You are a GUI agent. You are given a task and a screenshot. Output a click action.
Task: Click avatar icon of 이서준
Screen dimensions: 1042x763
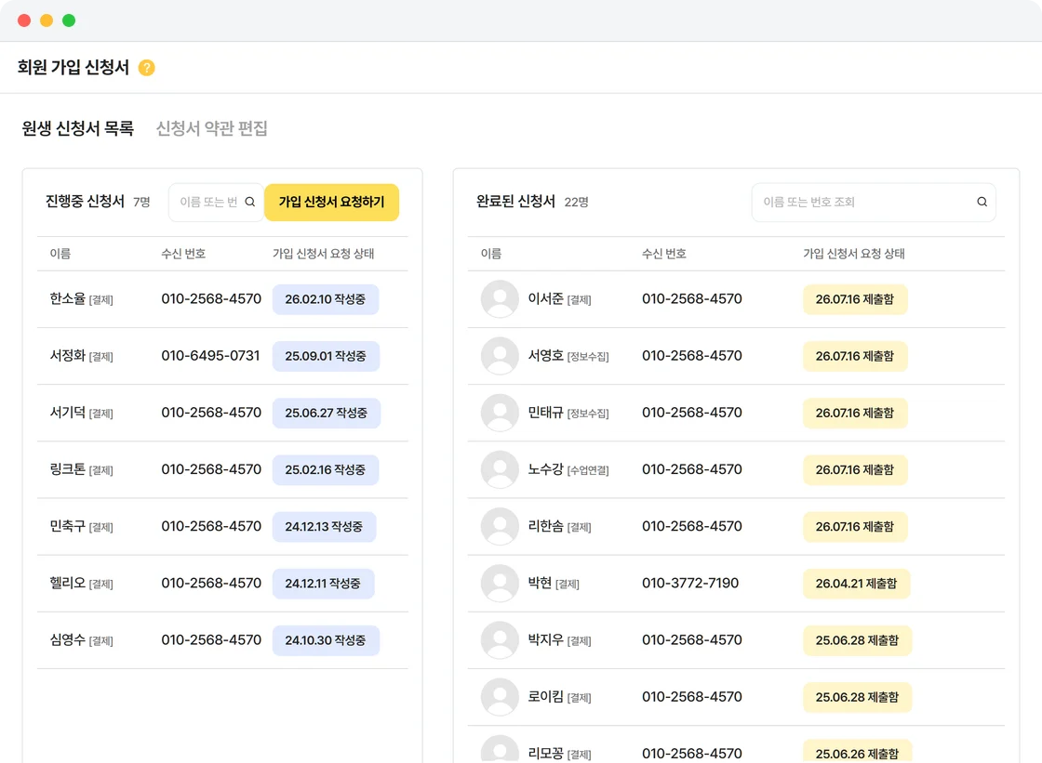tap(500, 299)
